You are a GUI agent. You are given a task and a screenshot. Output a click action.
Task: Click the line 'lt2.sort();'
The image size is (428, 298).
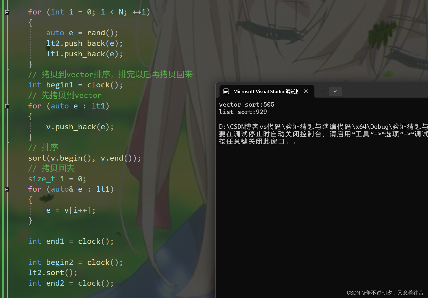coord(53,273)
